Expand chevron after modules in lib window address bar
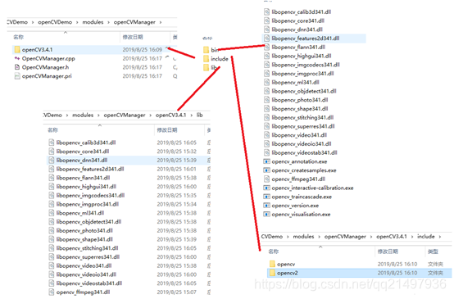The image size is (454, 299). [x=98, y=116]
